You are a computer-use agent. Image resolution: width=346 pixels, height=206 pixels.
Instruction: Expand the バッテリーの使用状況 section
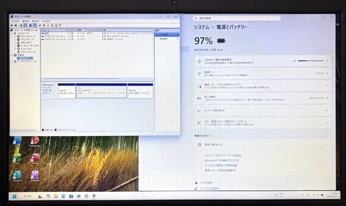326,111
